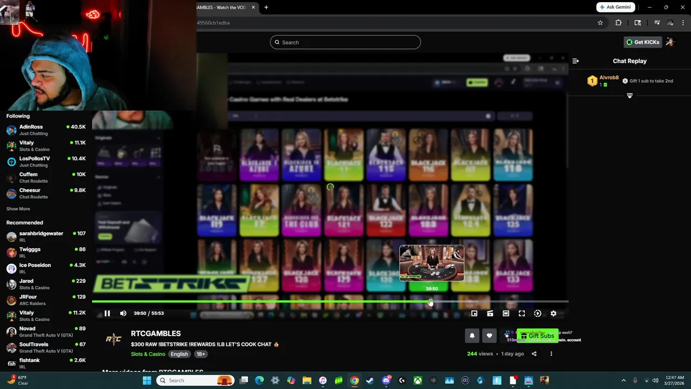Open the fishtank channel

coord(46,363)
